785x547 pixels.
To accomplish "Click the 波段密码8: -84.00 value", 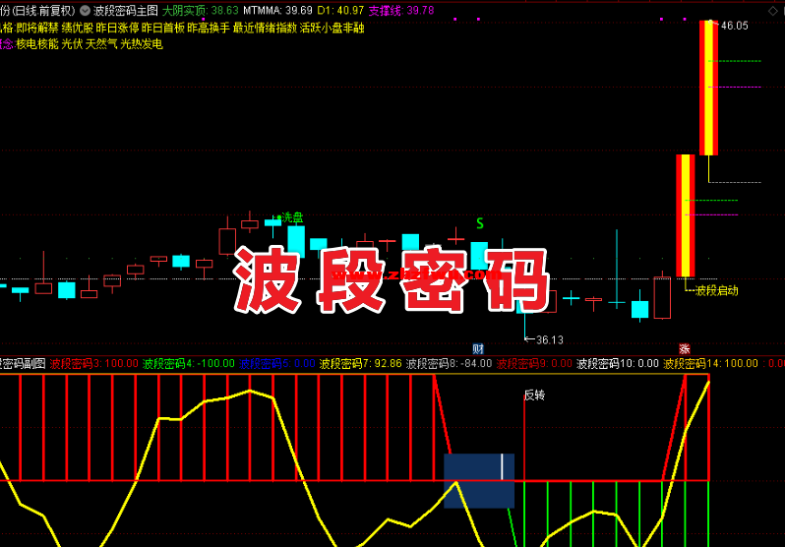I will (x=450, y=364).
